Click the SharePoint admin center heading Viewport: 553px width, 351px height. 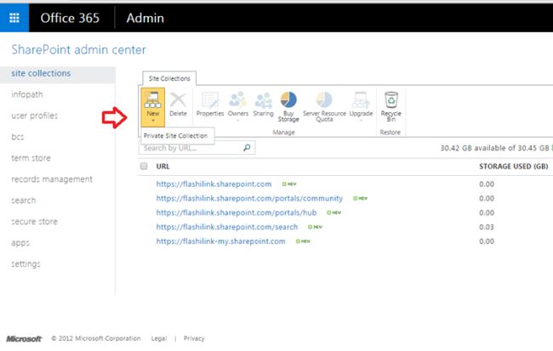(78, 49)
